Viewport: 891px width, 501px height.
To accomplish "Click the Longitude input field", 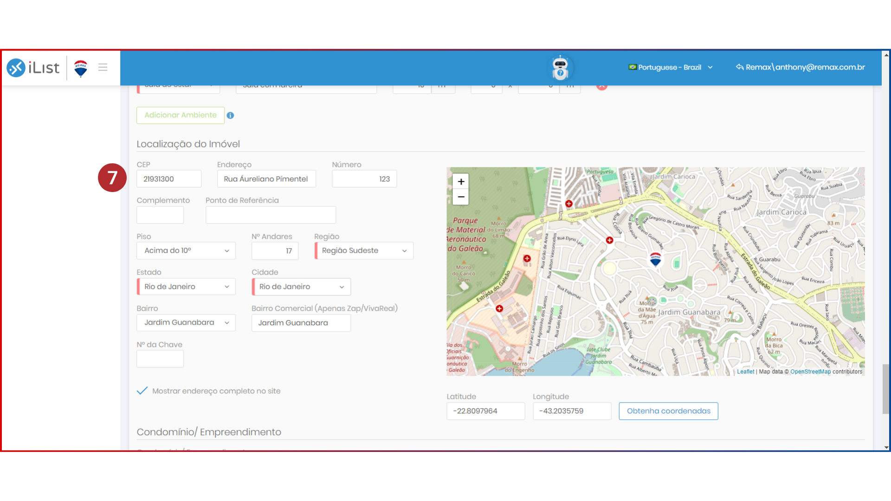I will (572, 411).
